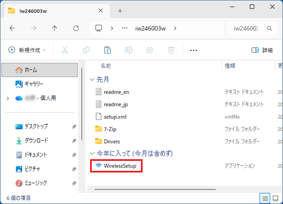
Task: Open the toolbar See more ellipsis menu
Action: tap(193, 50)
